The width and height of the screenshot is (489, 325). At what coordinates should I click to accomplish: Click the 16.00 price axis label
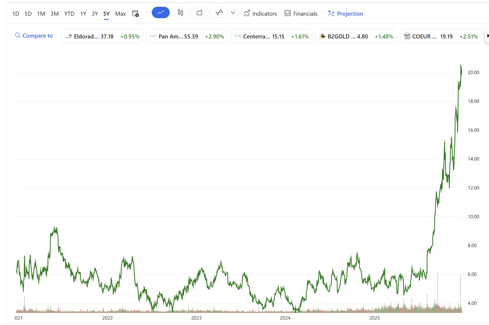coord(473,130)
